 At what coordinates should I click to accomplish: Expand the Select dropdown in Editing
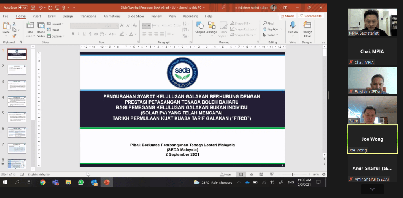(x=272, y=35)
